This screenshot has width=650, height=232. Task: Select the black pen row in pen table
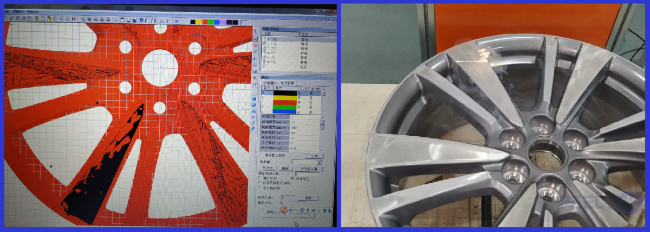click(291, 93)
